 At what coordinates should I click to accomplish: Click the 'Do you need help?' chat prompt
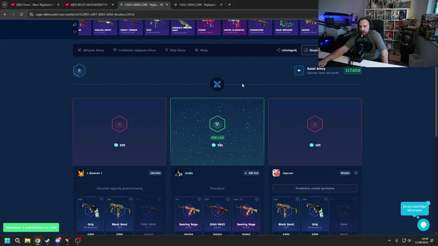click(x=414, y=208)
